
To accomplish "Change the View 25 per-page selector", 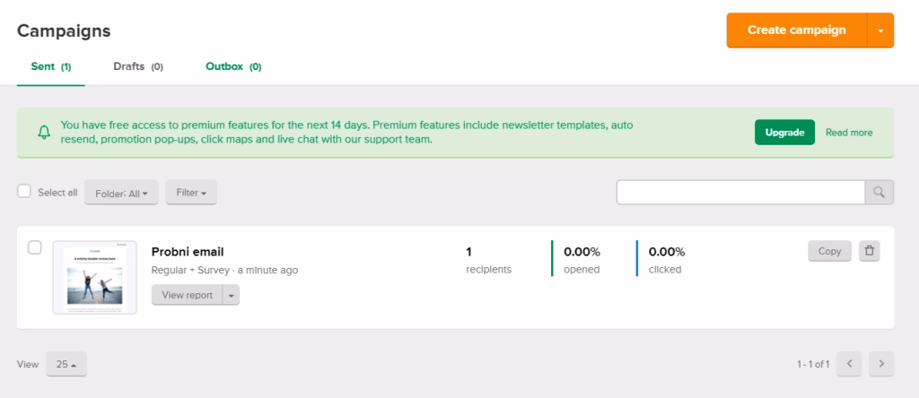I will [x=66, y=364].
